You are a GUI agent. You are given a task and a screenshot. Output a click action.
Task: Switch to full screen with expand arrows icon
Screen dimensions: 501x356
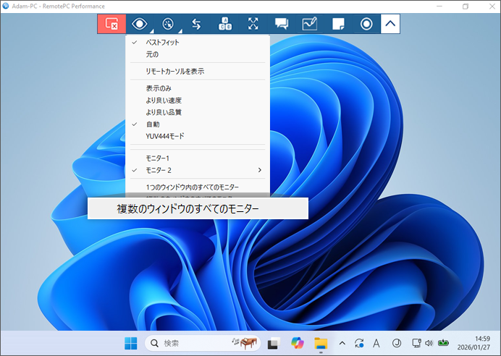tap(253, 24)
